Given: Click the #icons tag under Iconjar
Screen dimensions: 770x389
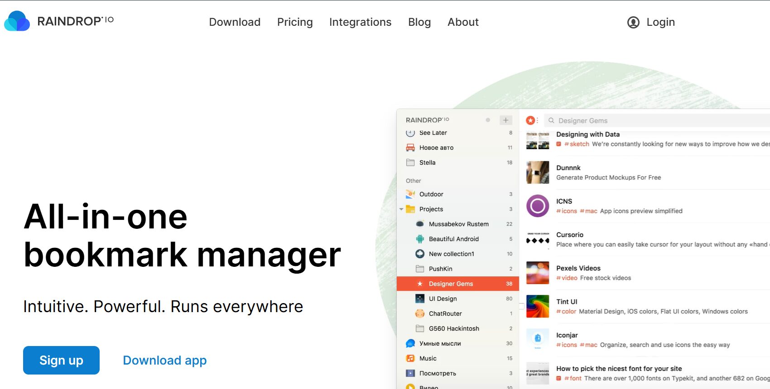Looking at the screenshot, I should click(x=567, y=345).
